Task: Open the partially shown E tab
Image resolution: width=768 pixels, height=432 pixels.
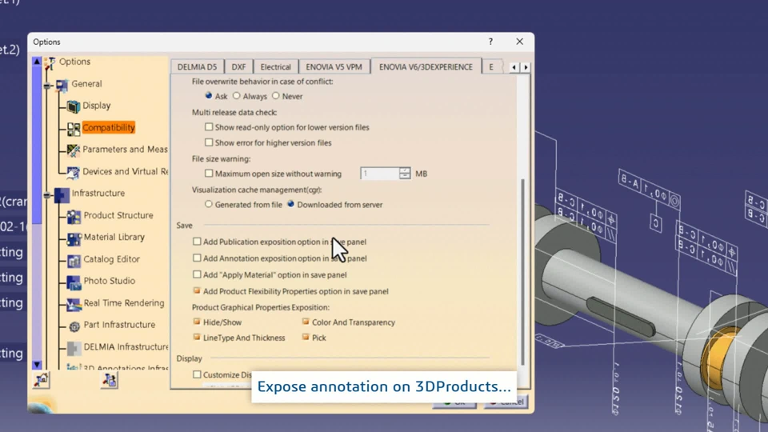Action: pyautogui.click(x=491, y=67)
